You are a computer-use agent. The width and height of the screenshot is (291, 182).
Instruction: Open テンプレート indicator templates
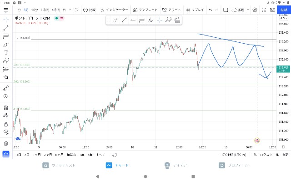tap(145, 10)
